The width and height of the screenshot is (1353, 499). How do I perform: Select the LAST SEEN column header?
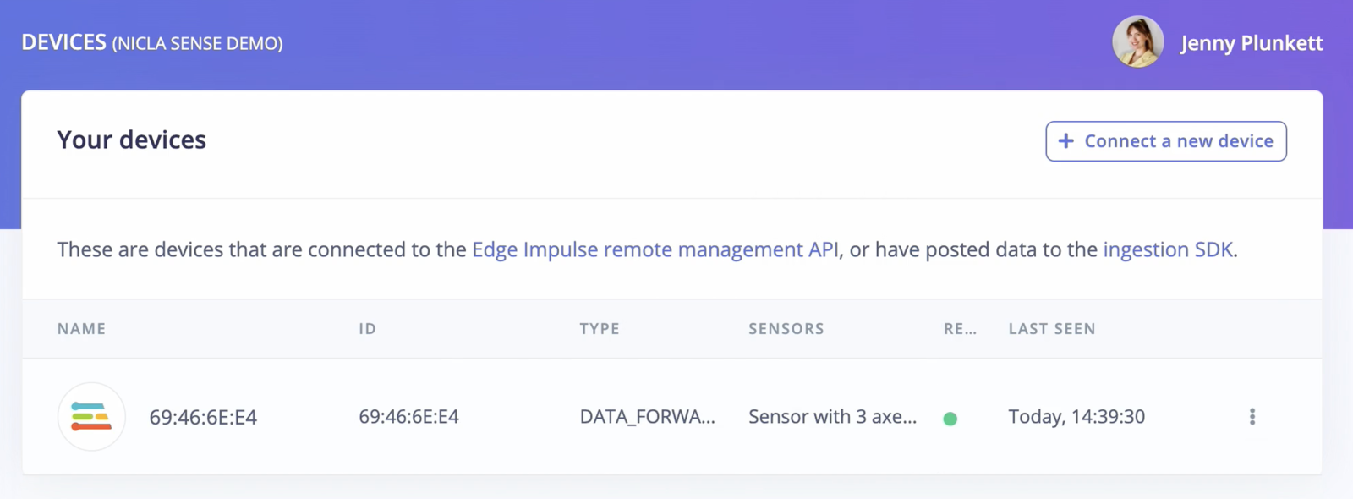point(1052,329)
